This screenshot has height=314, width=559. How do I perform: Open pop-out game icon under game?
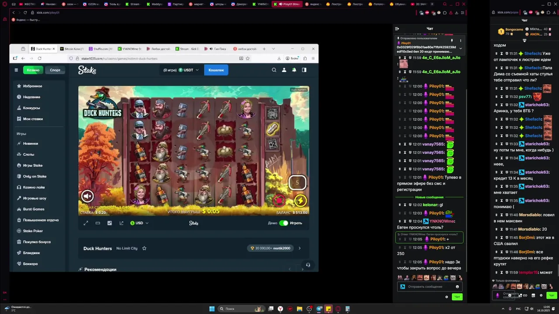tap(121, 223)
